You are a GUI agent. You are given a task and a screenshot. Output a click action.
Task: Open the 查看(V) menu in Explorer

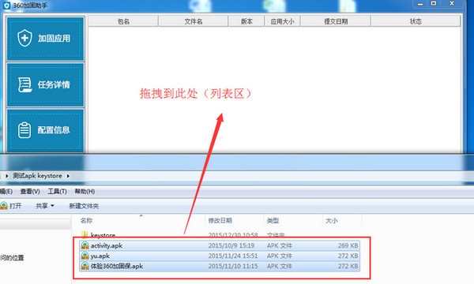pyautogui.click(x=30, y=192)
